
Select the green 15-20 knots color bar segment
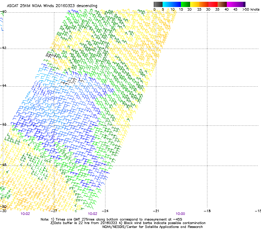tap(186, 4)
